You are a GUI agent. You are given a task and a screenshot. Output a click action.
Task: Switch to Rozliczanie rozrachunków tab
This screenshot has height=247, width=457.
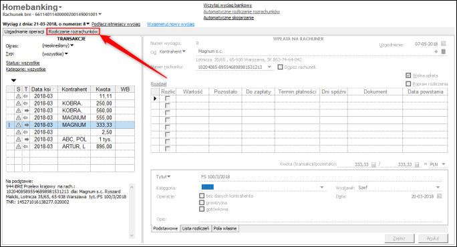(x=73, y=31)
